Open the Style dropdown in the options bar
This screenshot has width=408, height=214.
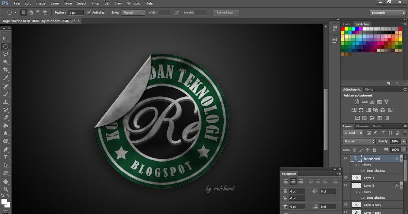133,12
